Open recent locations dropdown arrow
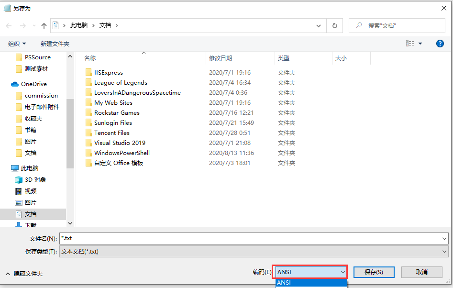 (x=34, y=26)
